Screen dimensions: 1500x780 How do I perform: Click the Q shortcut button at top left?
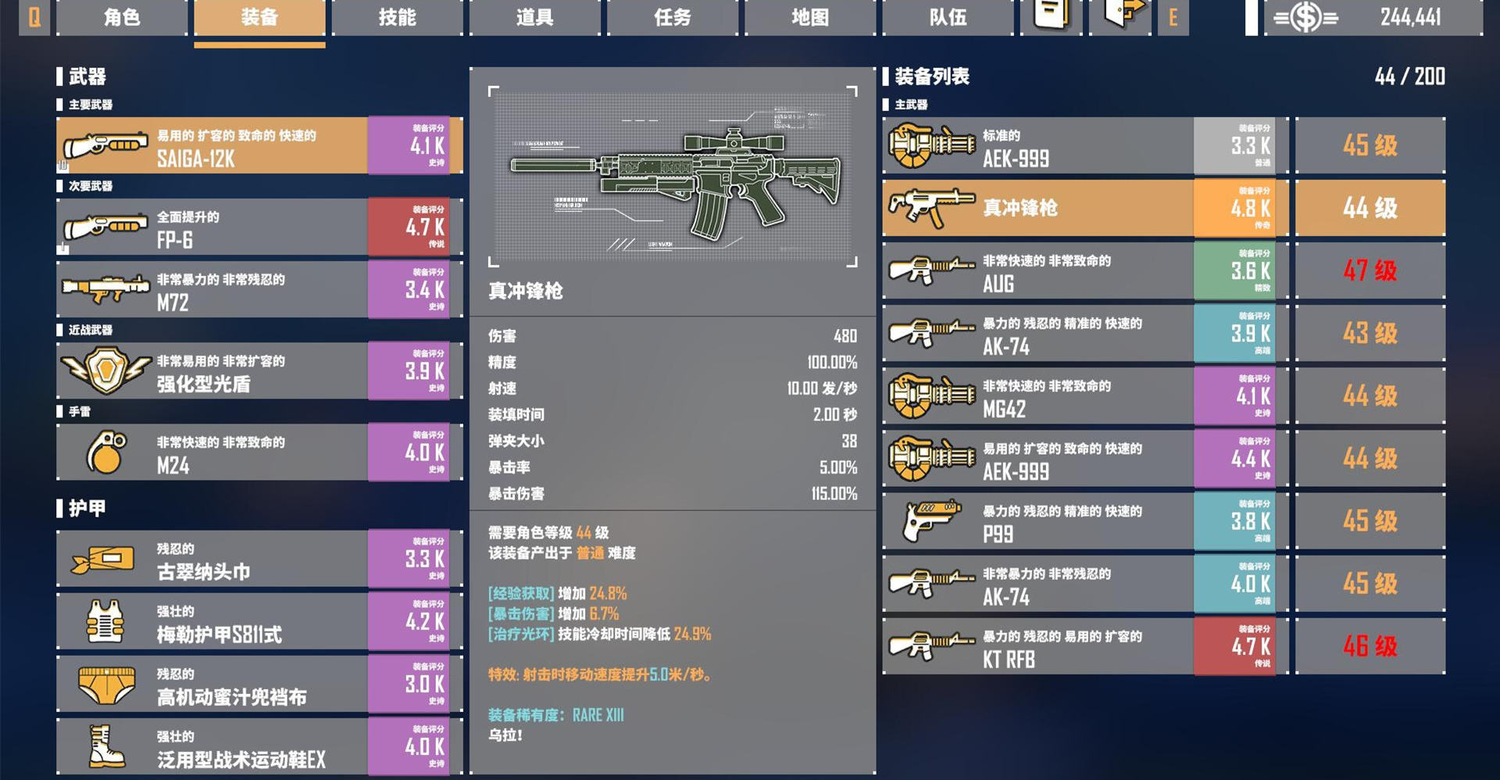pos(34,17)
